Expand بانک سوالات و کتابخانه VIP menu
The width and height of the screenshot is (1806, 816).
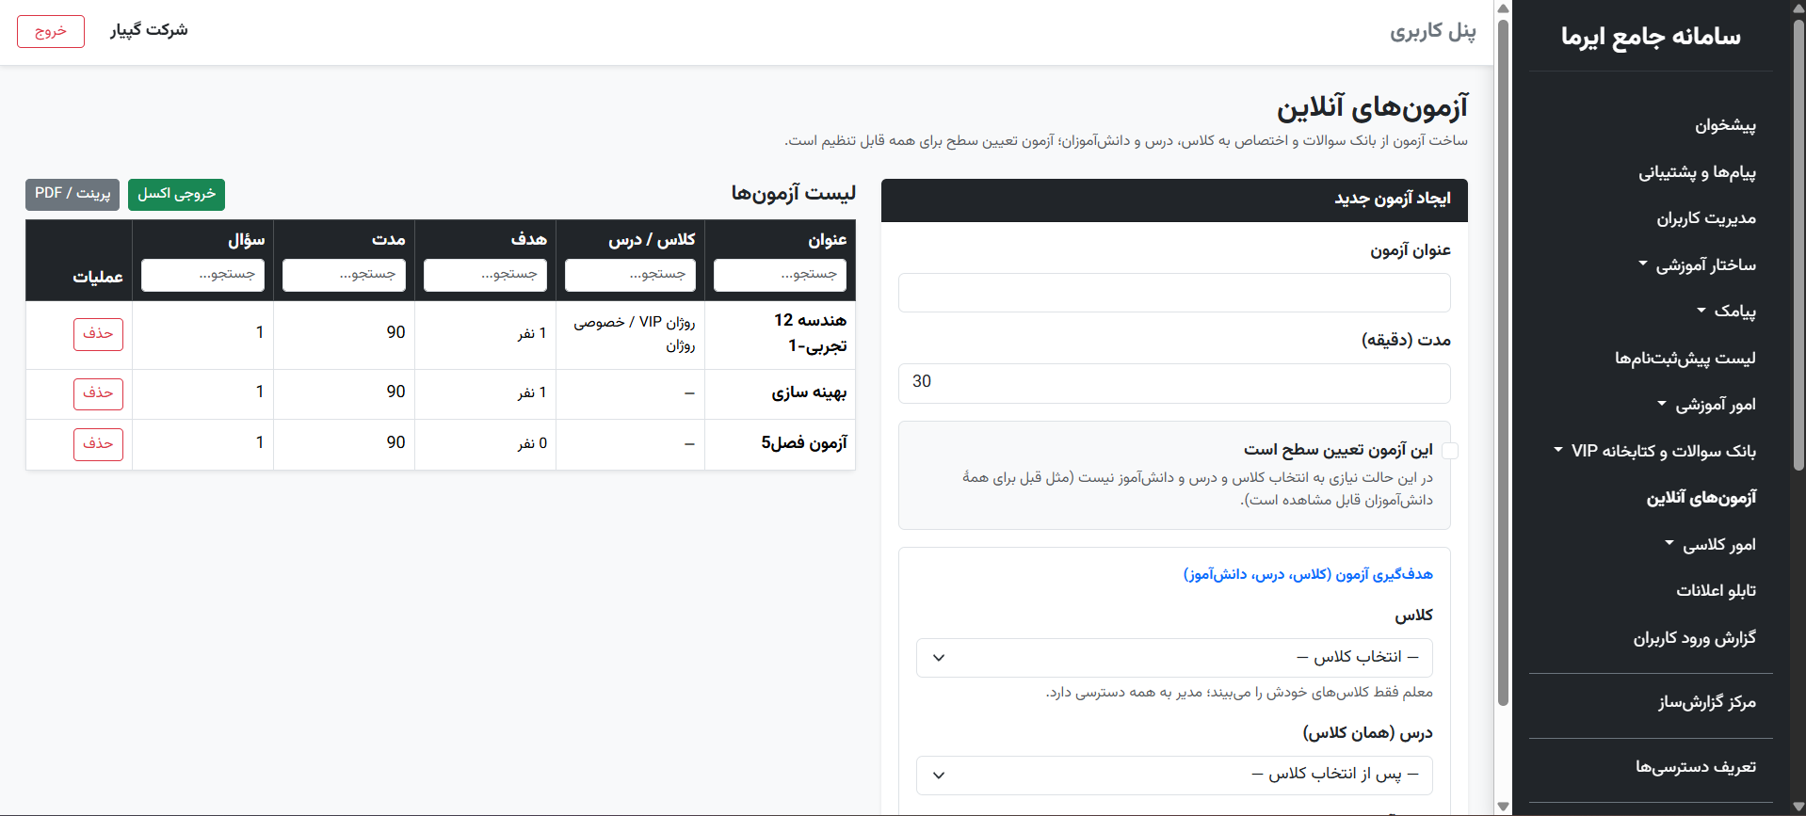point(1654,451)
